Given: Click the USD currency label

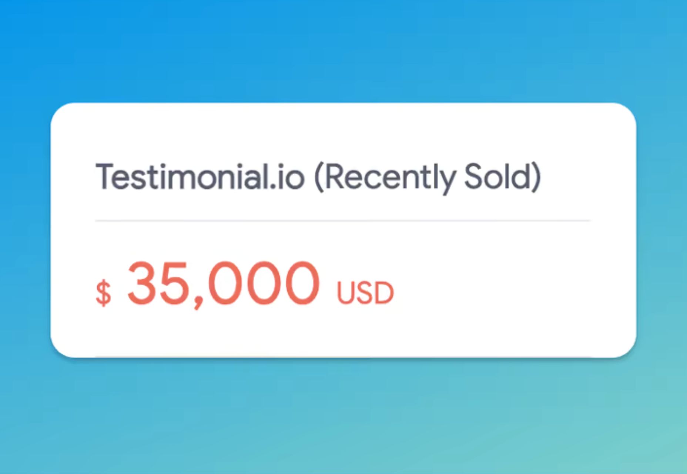Looking at the screenshot, I should pos(365,294).
